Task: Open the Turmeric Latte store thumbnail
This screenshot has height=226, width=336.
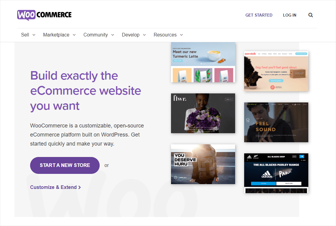Action: (x=203, y=62)
